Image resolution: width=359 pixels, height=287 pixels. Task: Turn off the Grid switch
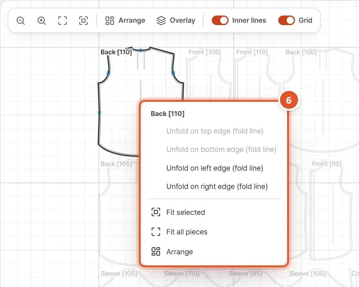pyautogui.click(x=286, y=20)
